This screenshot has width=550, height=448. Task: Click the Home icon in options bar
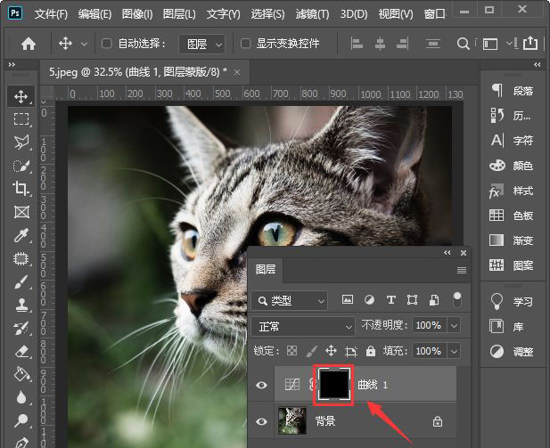[29, 44]
